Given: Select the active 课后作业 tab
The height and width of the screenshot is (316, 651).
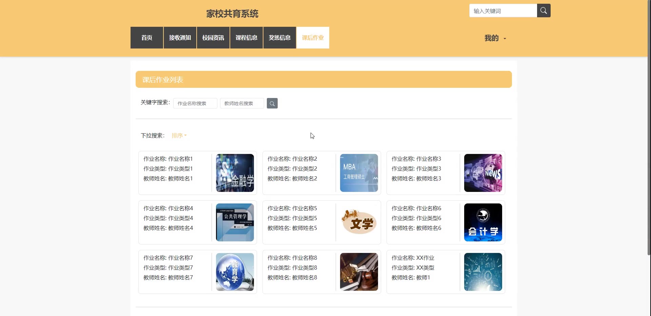Looking at the screenshot, I should pyautogui.click(x=313, y=38).
